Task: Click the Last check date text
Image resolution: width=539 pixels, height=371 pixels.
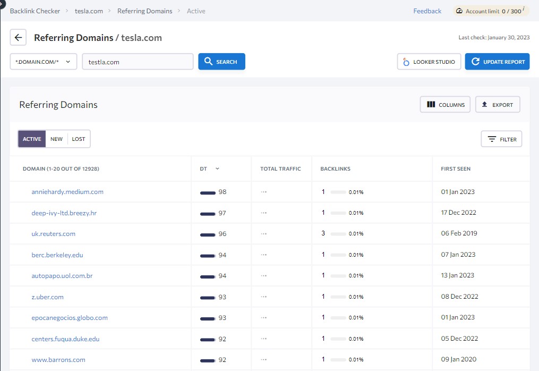Action: [x=494, y=38]
